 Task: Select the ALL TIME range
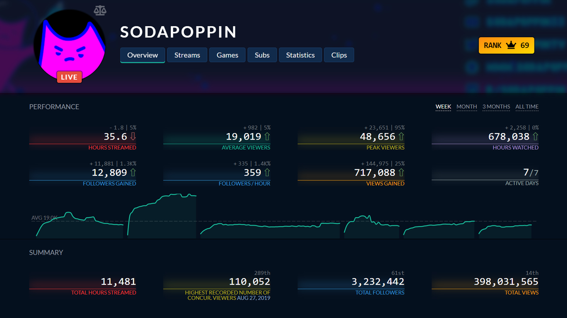pyautogui.click(x=527, y=107)
